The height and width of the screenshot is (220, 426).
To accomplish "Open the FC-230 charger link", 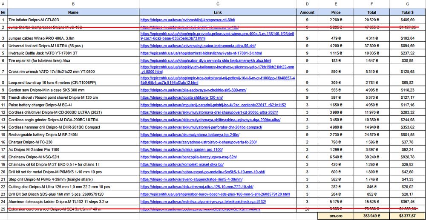I will pos(199,142).
